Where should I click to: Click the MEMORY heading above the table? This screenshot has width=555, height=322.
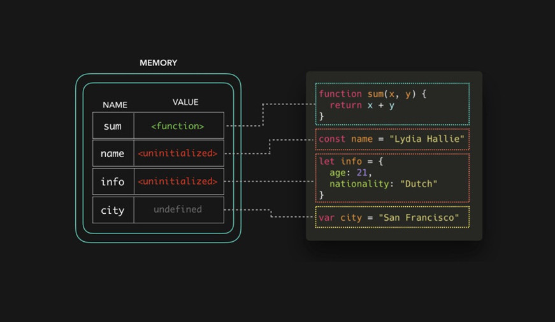tap(158, 63)
